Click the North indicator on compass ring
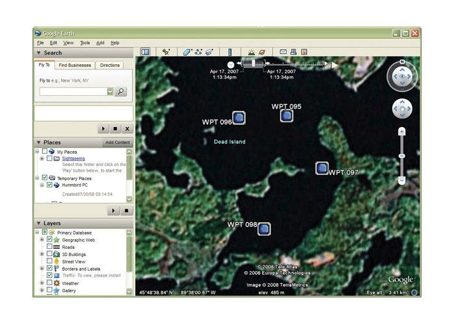 coord(402,62)
